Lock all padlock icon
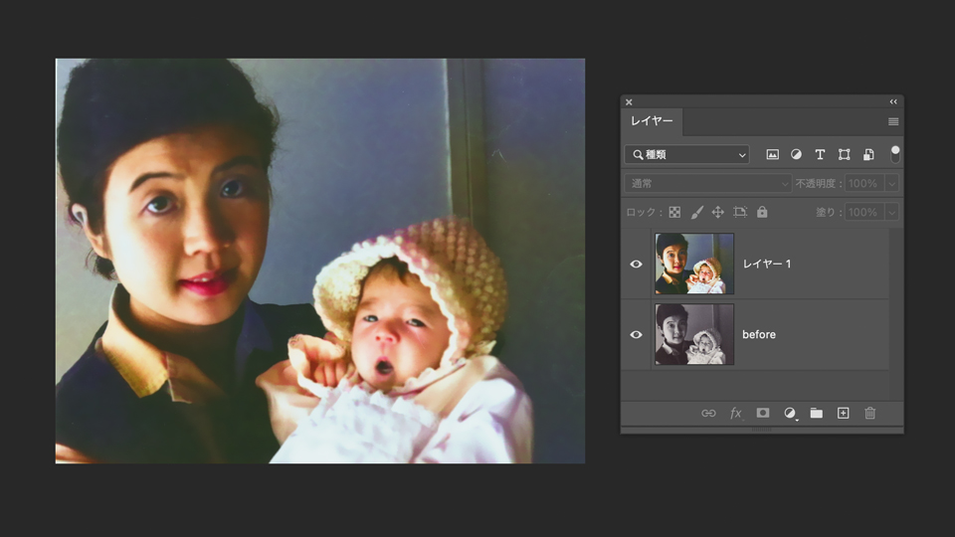 click(x=762, y=212)
